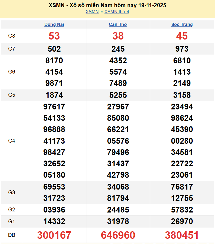
Task: Open the Cần Thơ province link
Action: (118, 24)
